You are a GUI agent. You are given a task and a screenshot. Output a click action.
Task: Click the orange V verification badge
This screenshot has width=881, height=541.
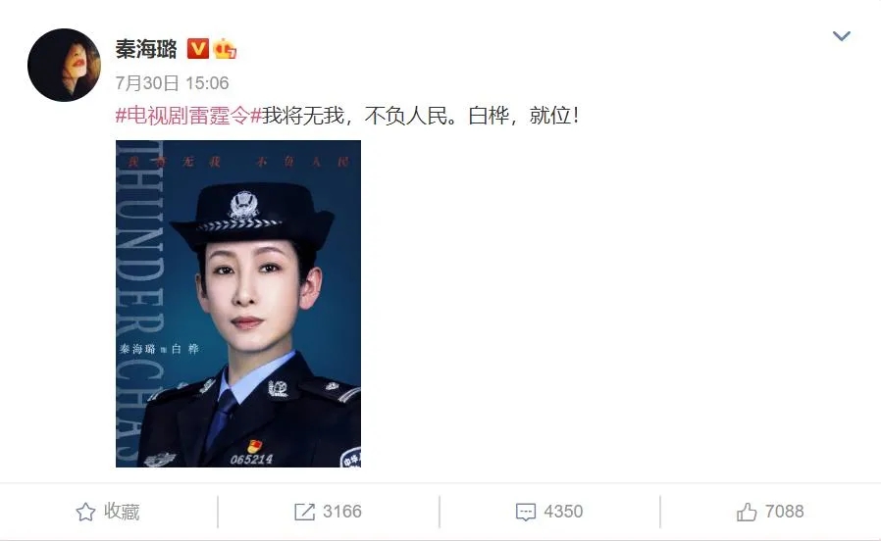point(198,49)
